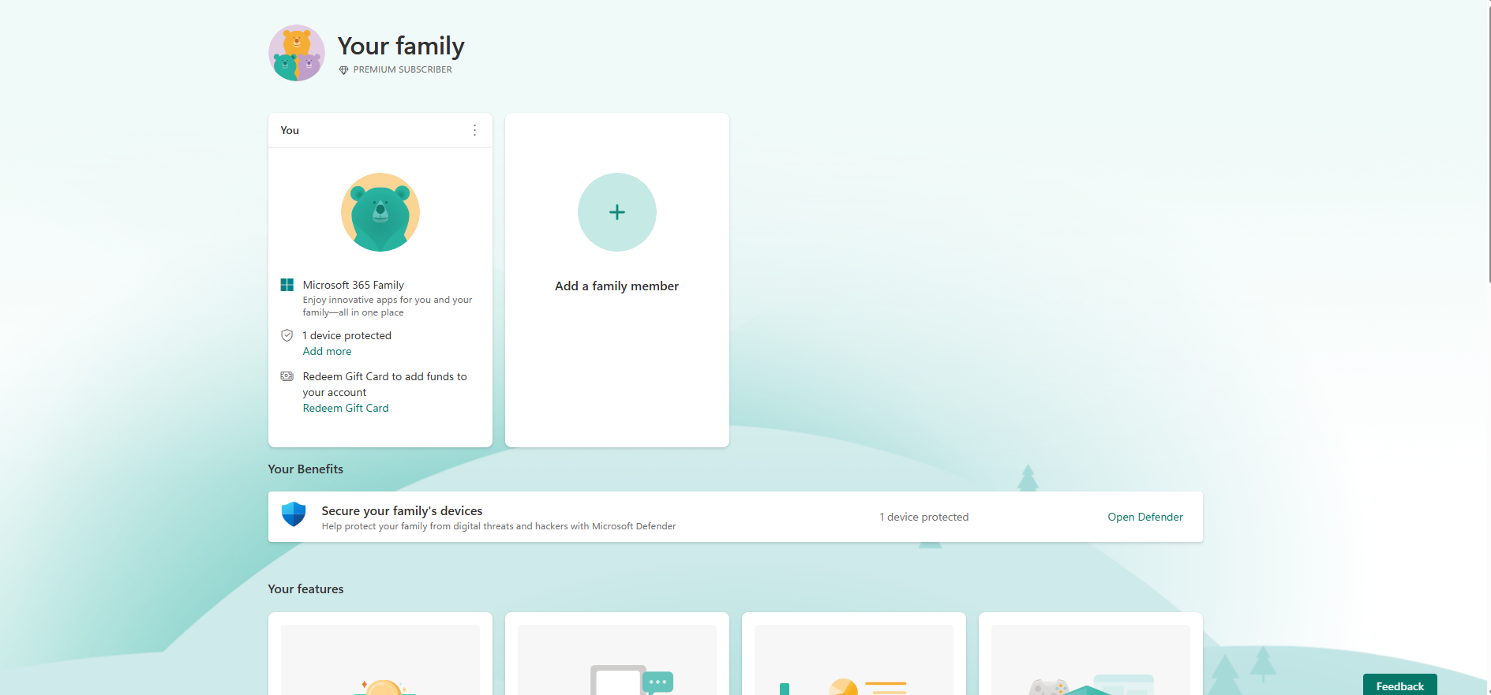Click the blue Defender shield icon
This screenshot has height=695, width=1491.
tap(294, 514)
